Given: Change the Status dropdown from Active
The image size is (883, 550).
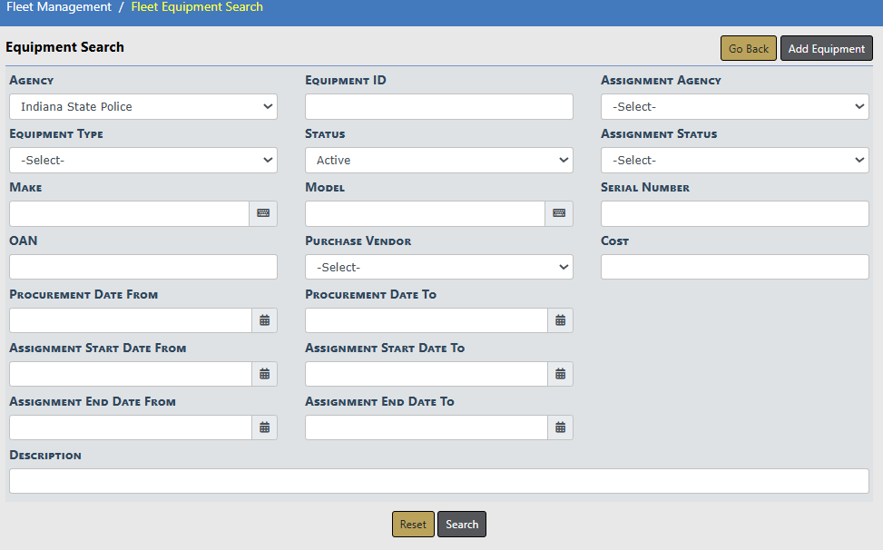Looking at the screenshot, I should [438, 161].
